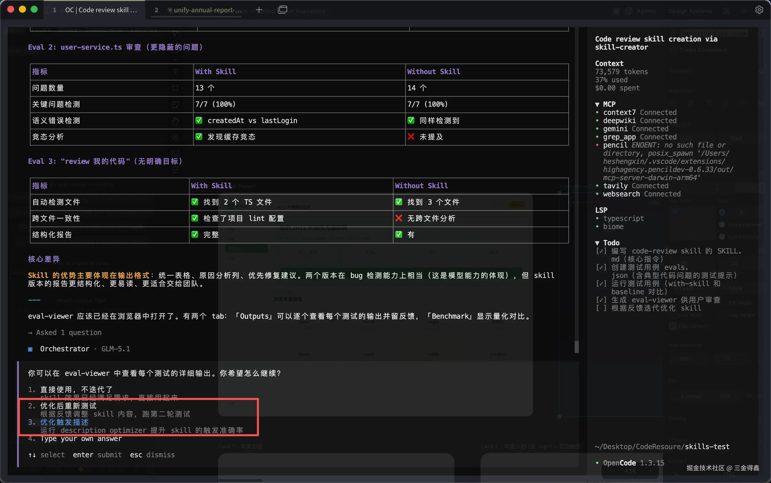771x483 pixels.
Task: Click the blue Orchestrator square icon
Action: (x=30, y=349)
